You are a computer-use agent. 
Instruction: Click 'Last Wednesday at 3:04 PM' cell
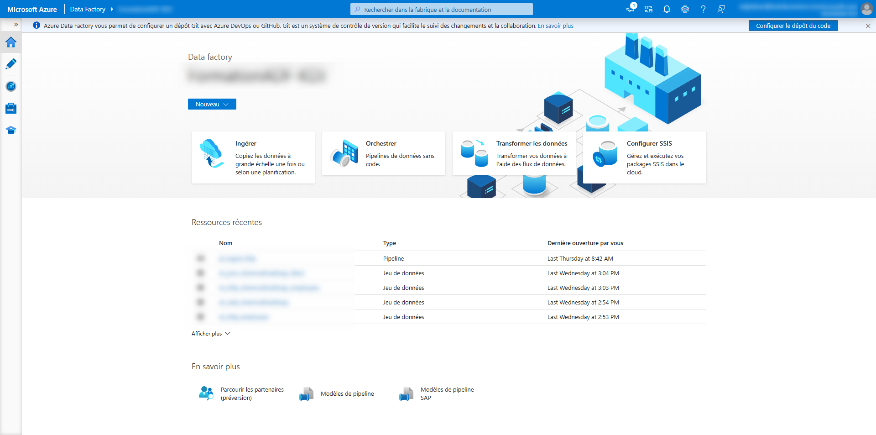[583, 273]
